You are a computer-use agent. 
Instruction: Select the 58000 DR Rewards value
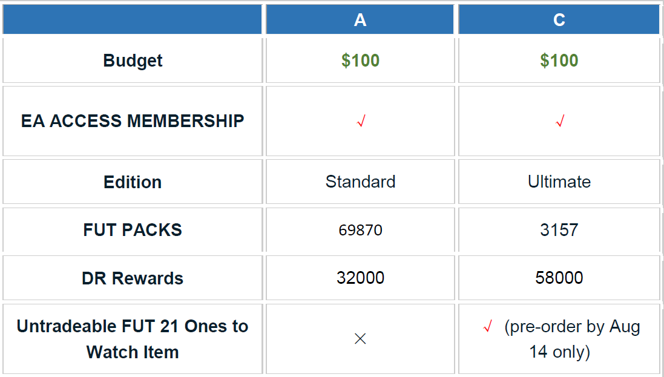pos(559,278)
